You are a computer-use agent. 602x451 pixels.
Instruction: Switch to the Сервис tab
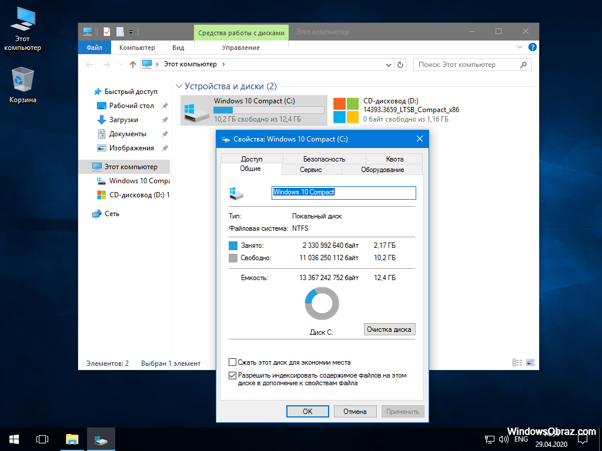coord(310,170)
